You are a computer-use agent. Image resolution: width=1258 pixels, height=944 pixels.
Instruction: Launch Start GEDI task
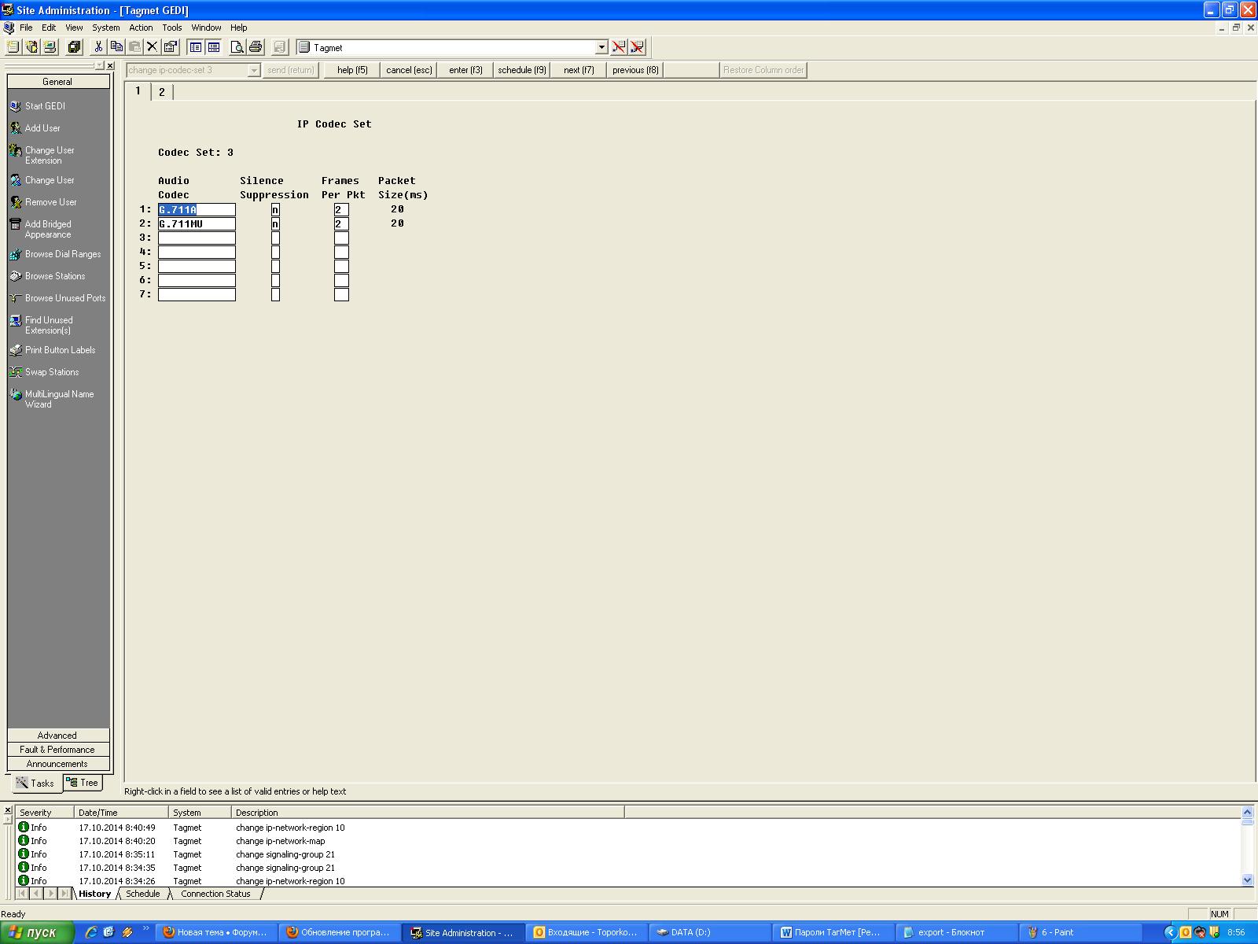45,106
